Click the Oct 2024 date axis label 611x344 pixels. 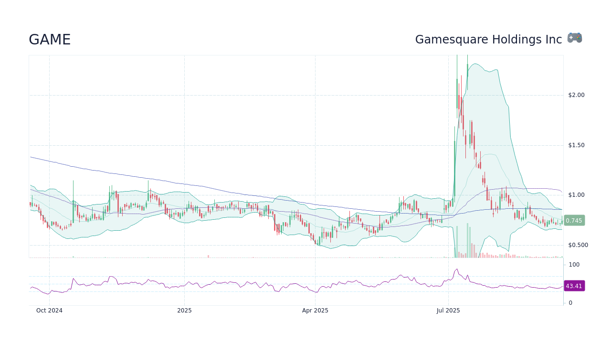point(49,310)
